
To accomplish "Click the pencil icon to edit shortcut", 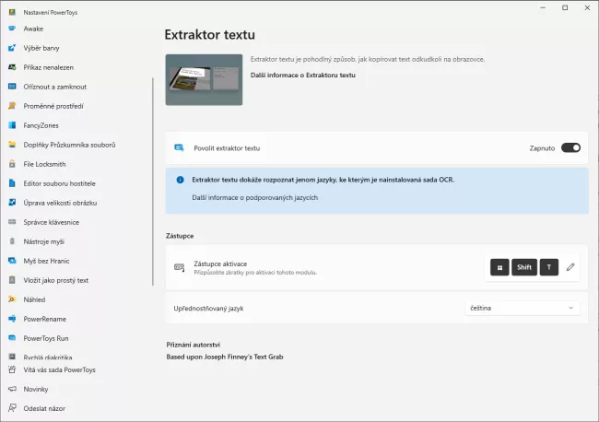I will pyautogui.click(x=570, y=267).
